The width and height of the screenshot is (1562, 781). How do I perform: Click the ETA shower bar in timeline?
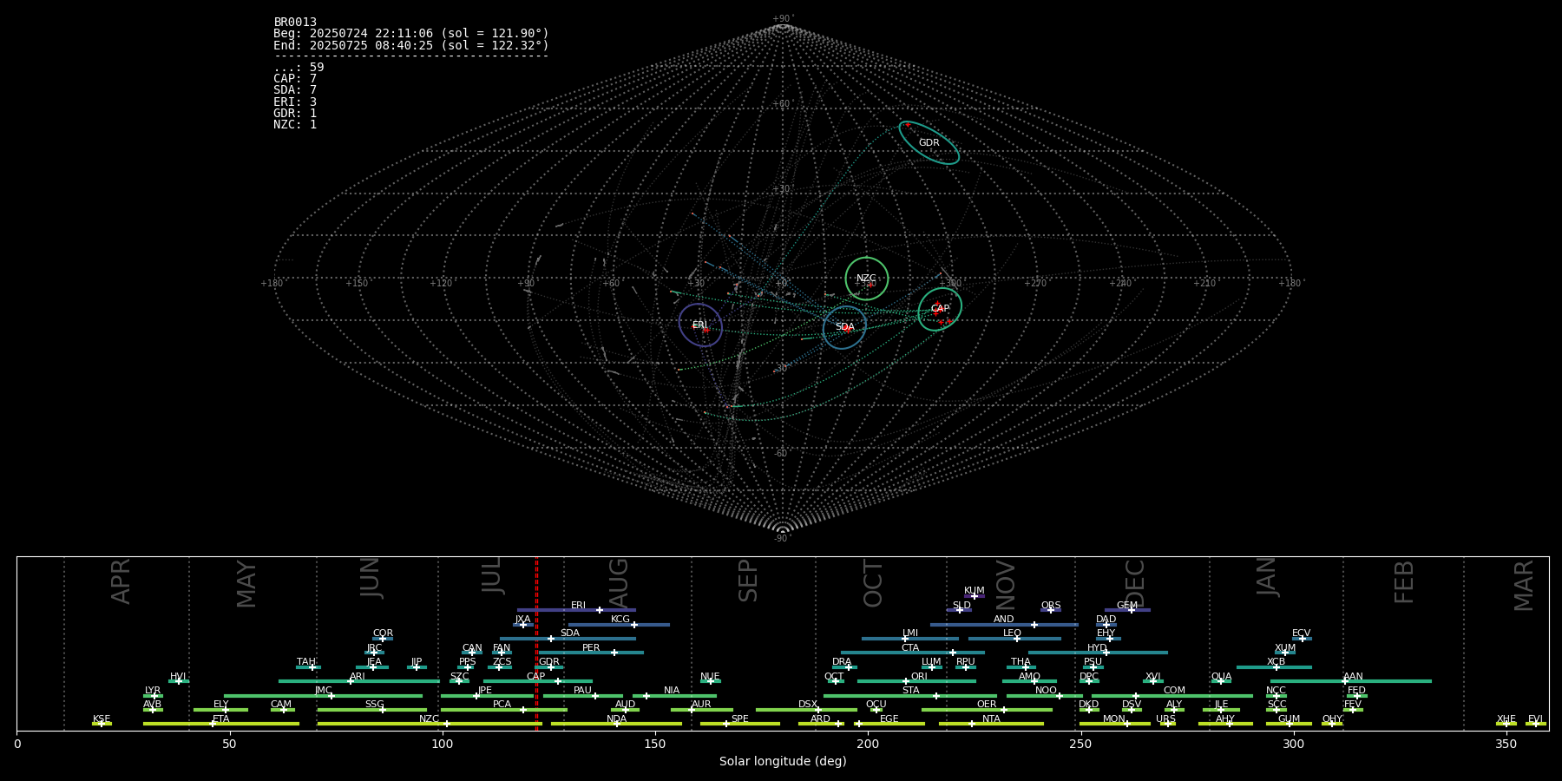[221, 724]
